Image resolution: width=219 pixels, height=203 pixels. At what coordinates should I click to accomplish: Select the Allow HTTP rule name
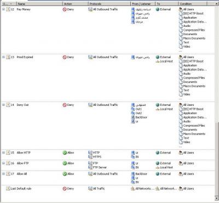pyautogui.click(x=24, y=153)
